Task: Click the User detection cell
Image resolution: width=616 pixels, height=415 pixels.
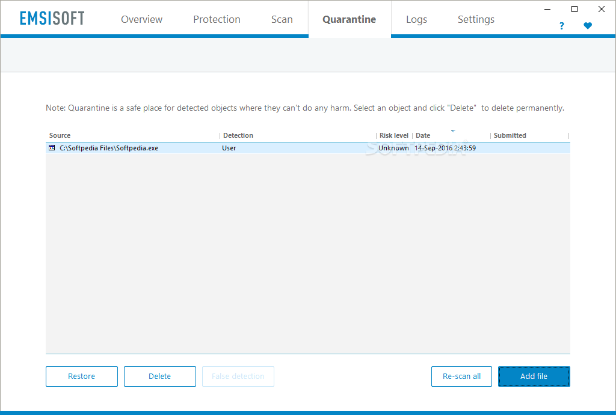Action: click(x=229, y=148)
